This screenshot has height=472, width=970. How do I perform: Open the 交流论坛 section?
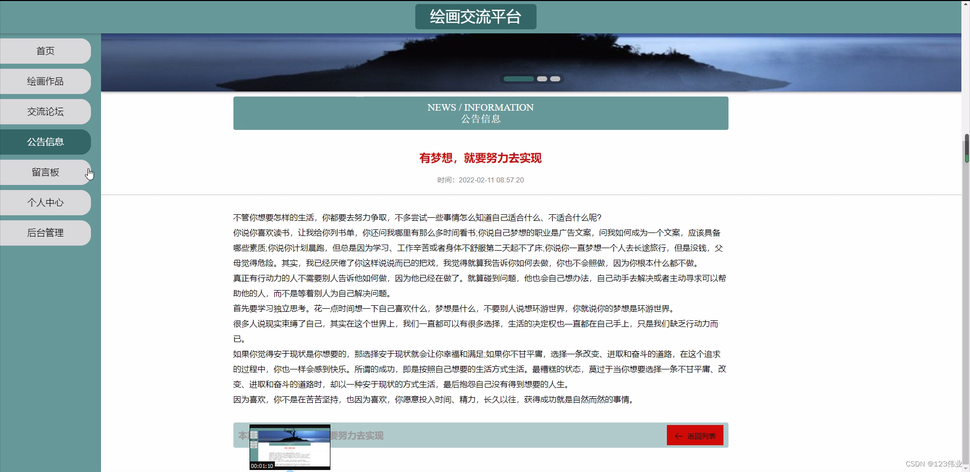45,112
